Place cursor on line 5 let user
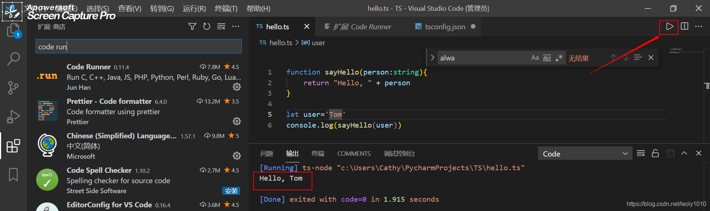 (316, 115)
